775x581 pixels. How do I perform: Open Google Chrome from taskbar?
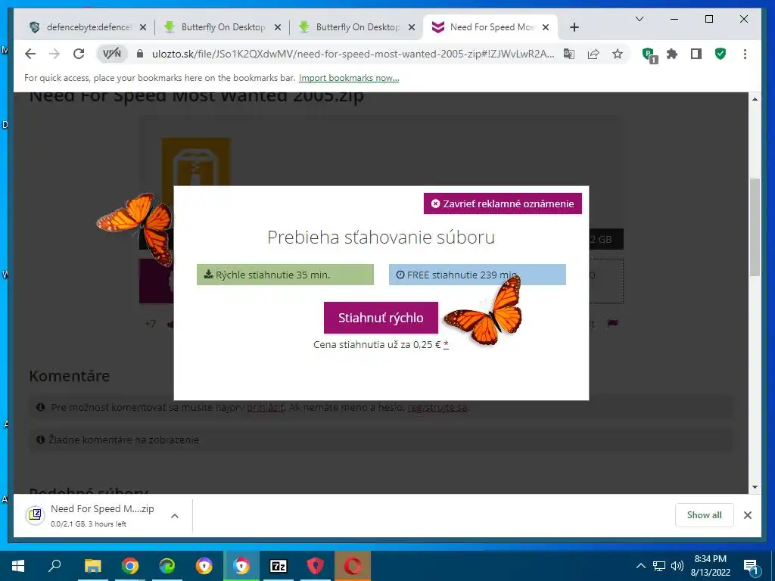(x=130, y=566)
